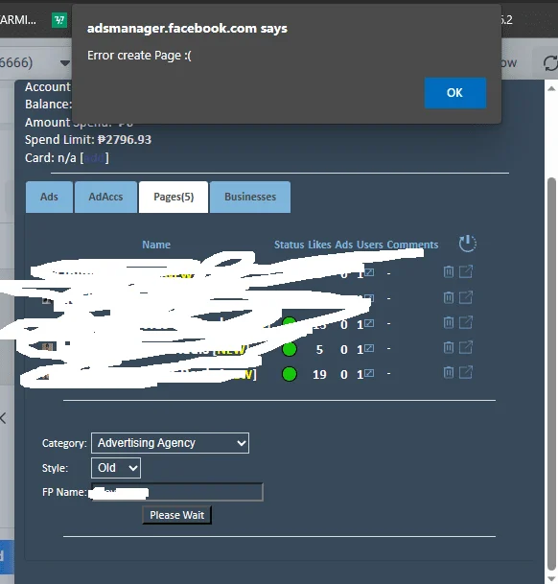Delete the page with 5 likes
This screenshot has height=584, width=558.
(449, 347)
